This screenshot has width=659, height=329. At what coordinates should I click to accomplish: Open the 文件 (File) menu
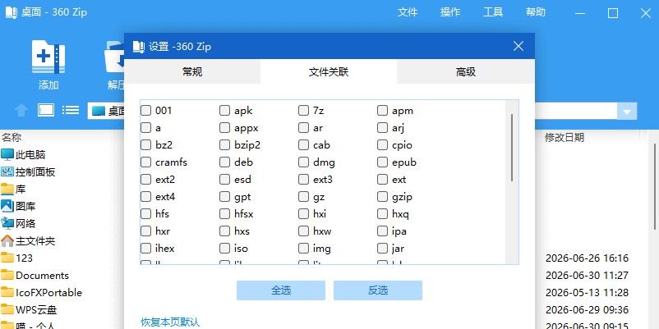pos(408,12)
